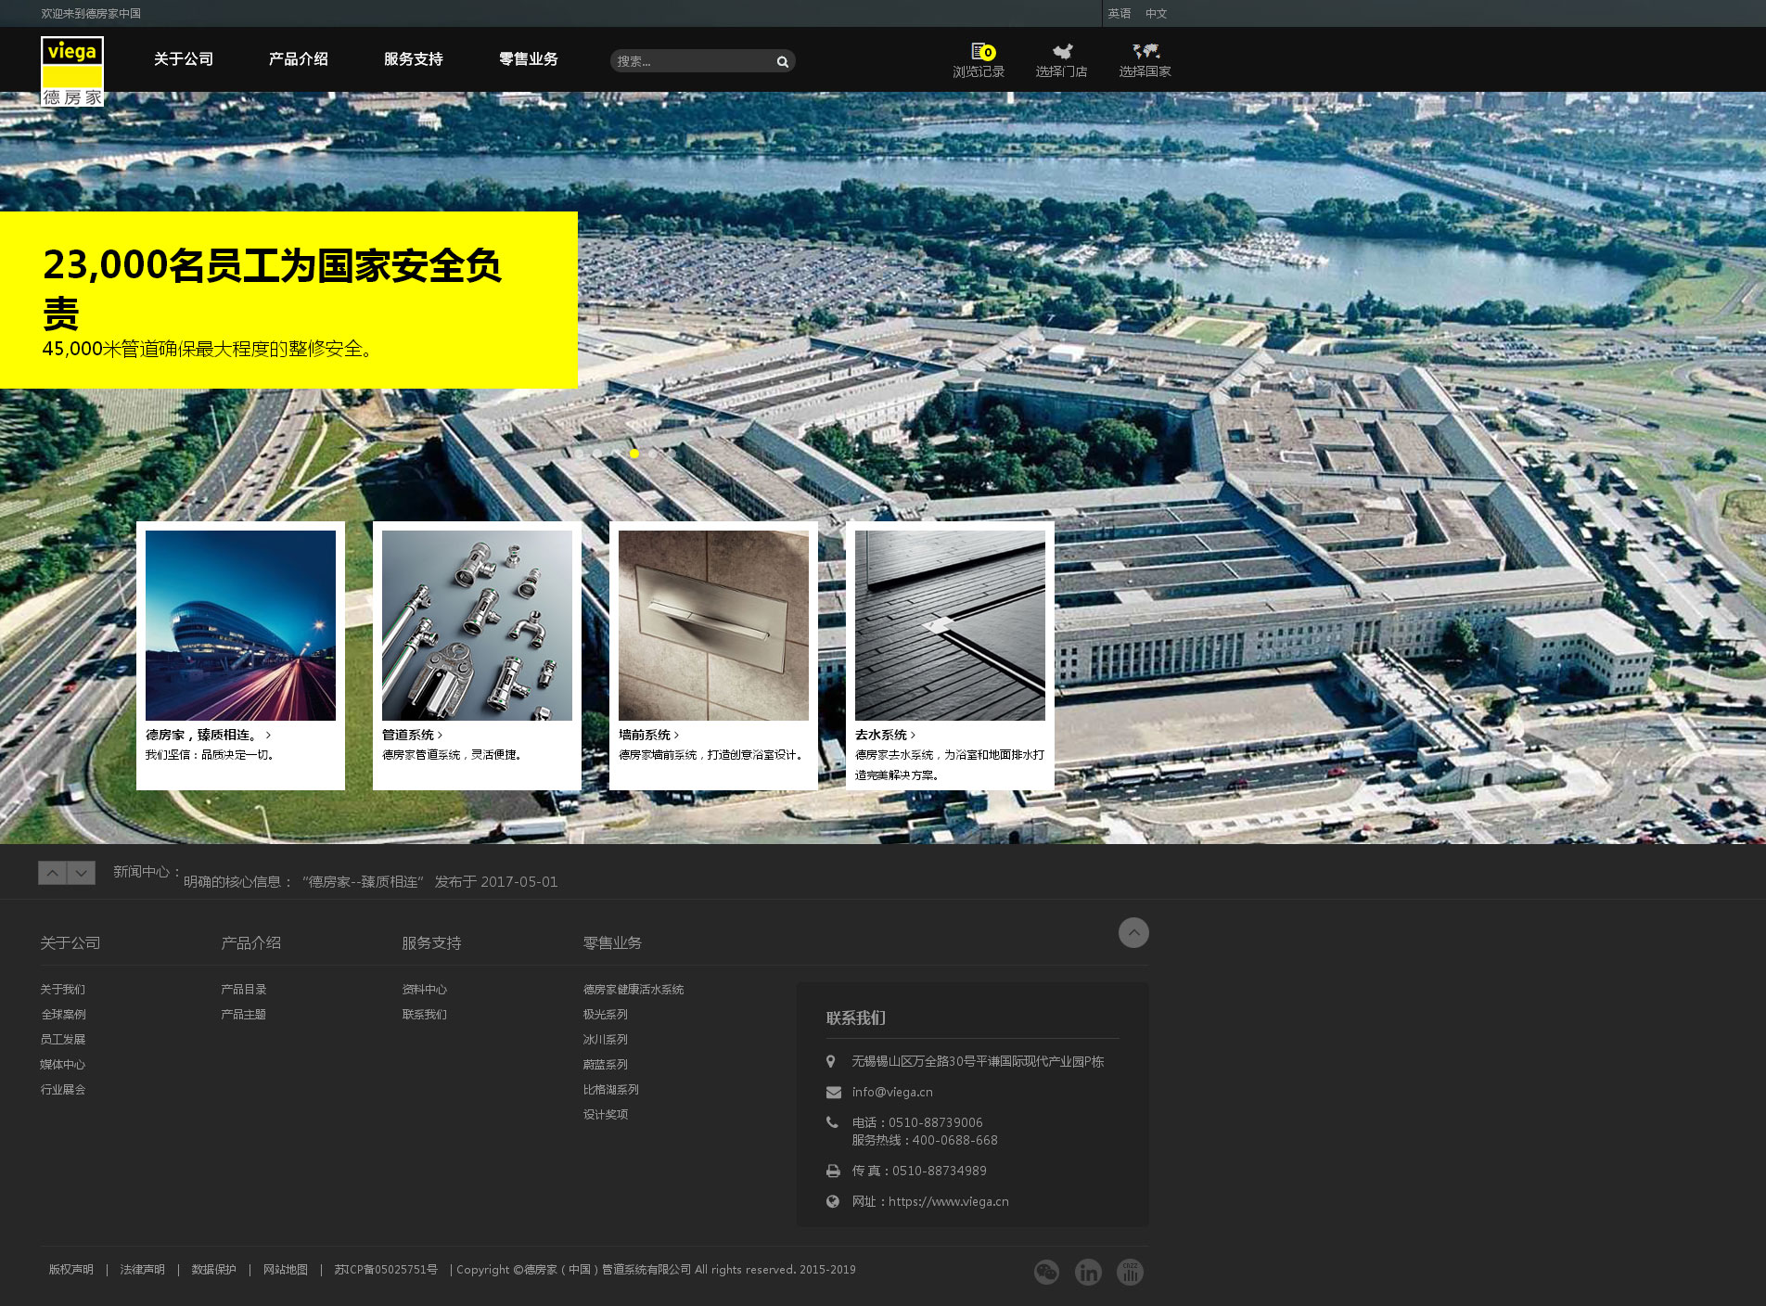The image size is (1766, 1306).
Task: Select the first carousel indicator dot
Action: point(579,454)
